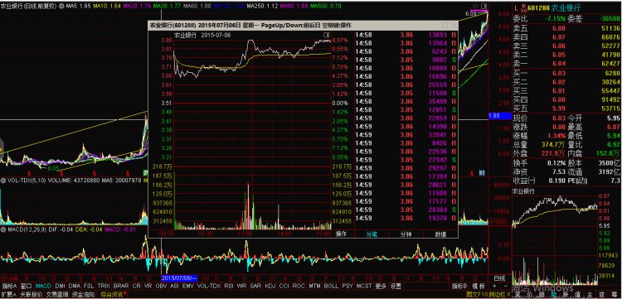Switch to the KDJ indicator tab

270,286
